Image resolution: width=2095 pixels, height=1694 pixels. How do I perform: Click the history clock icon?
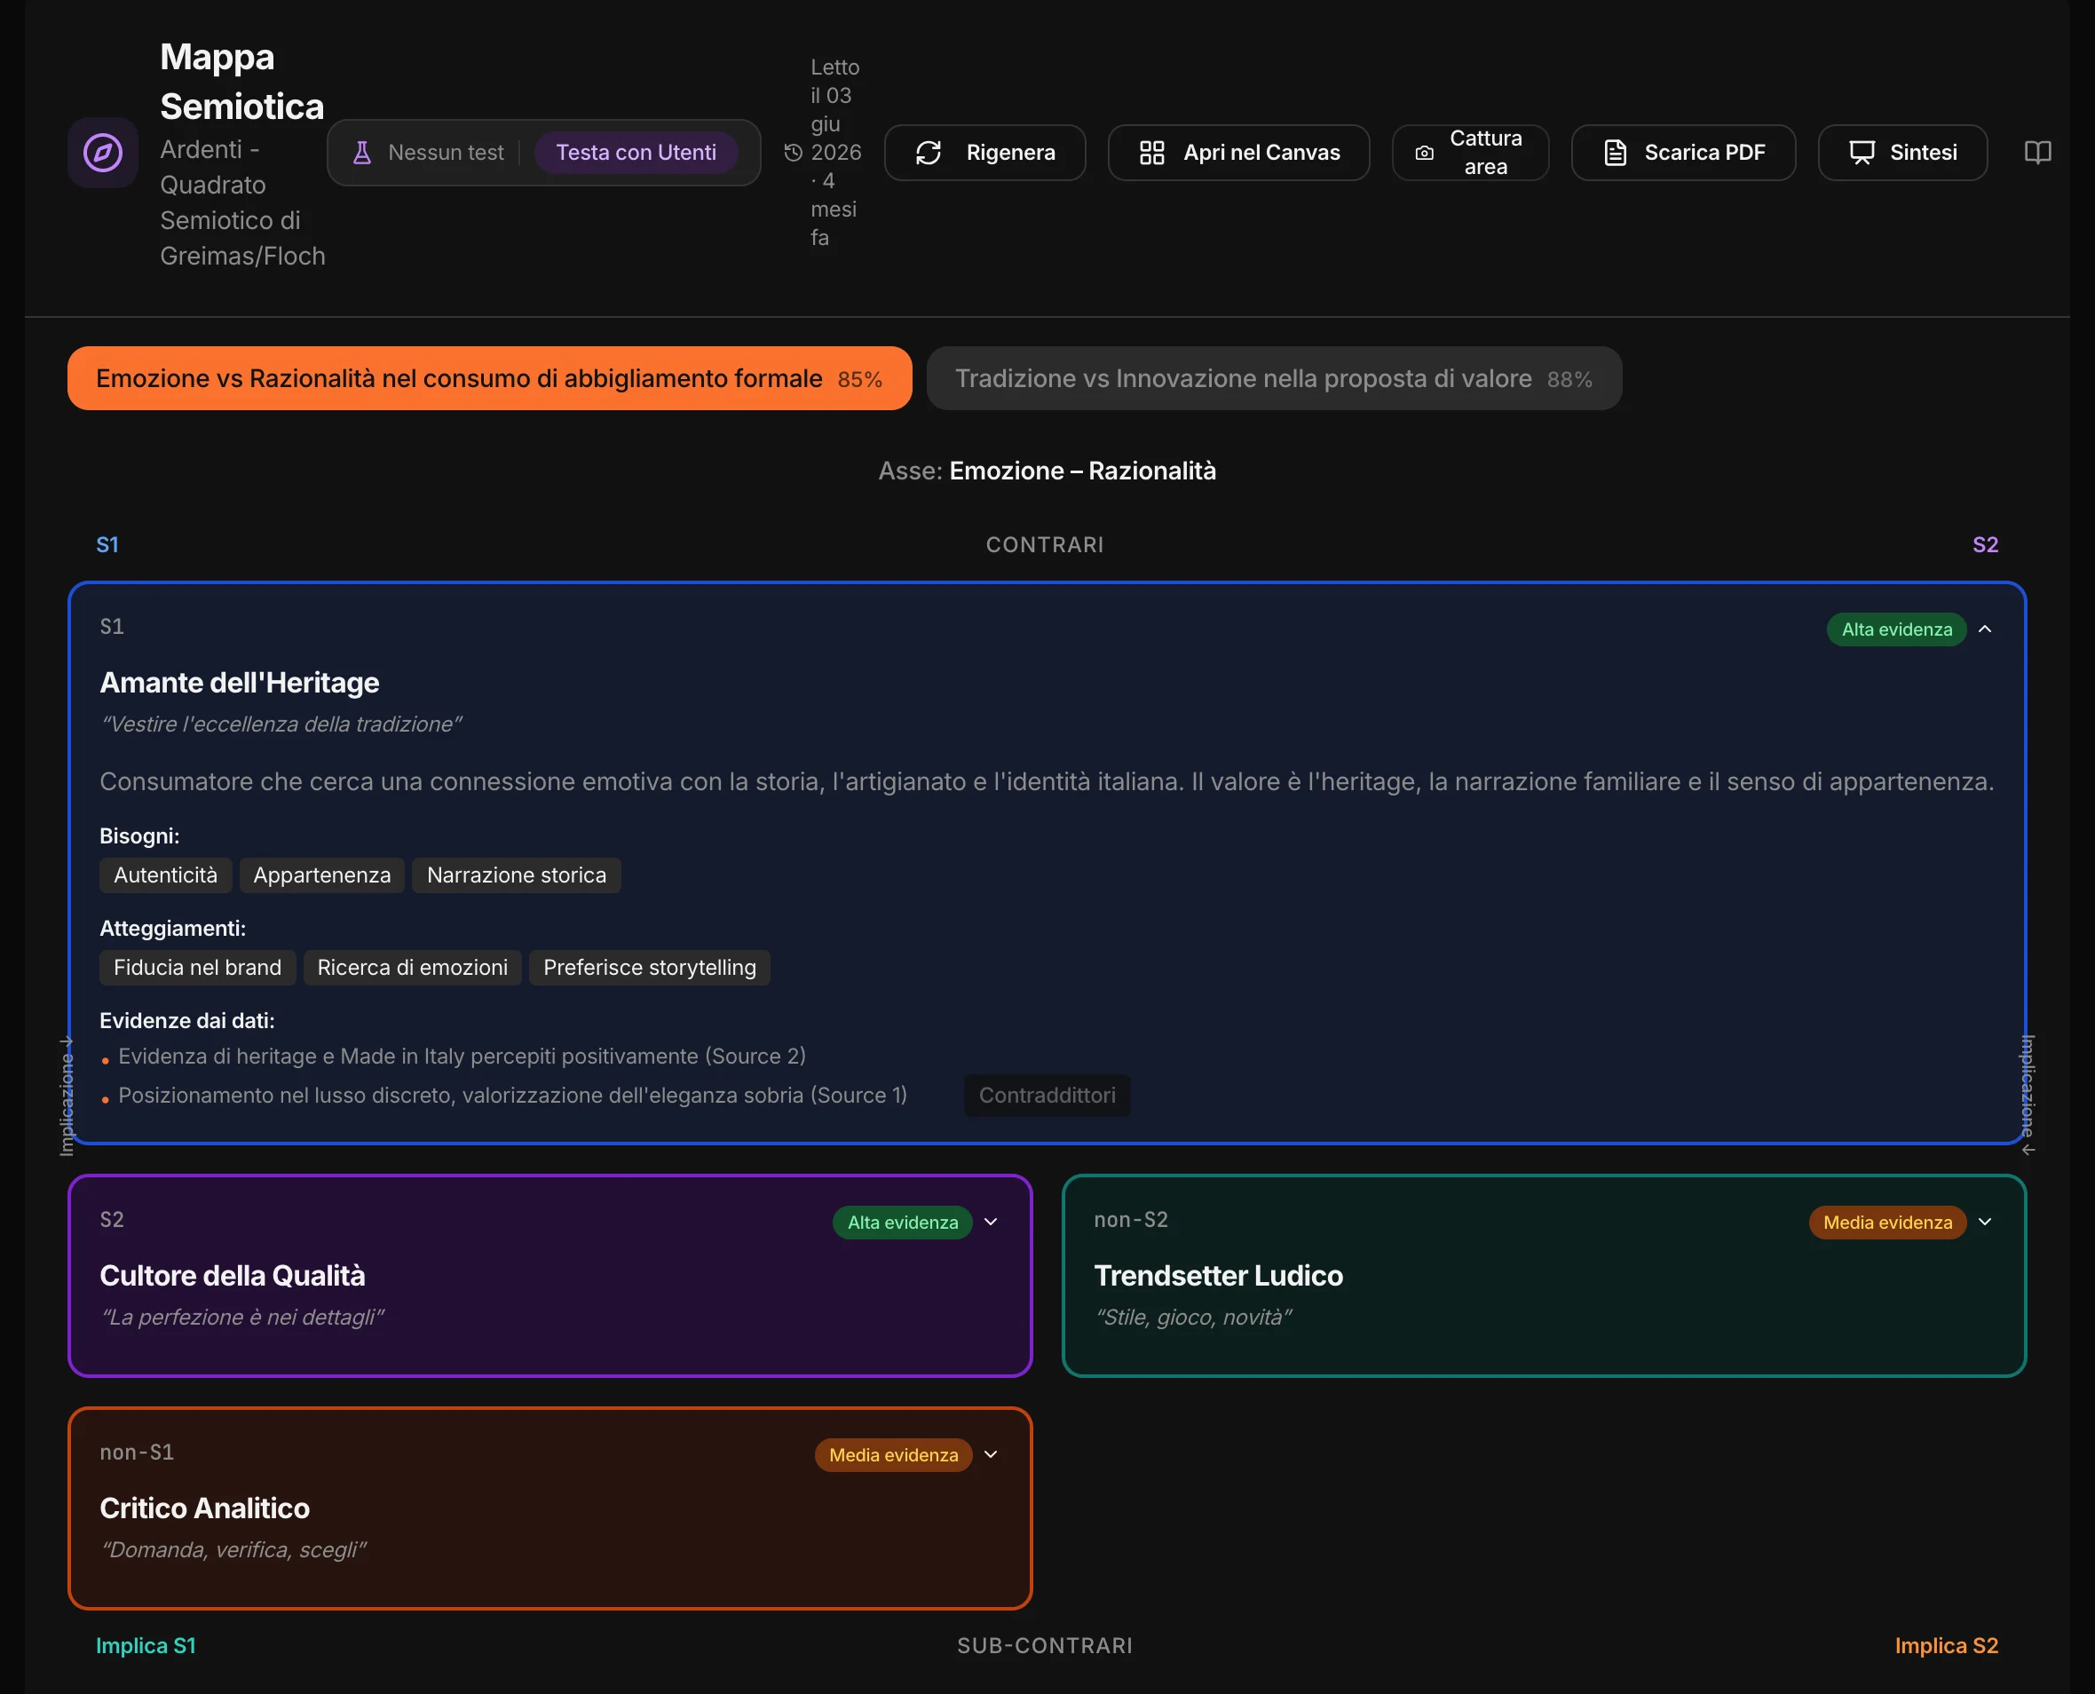[x=794, y=152]
